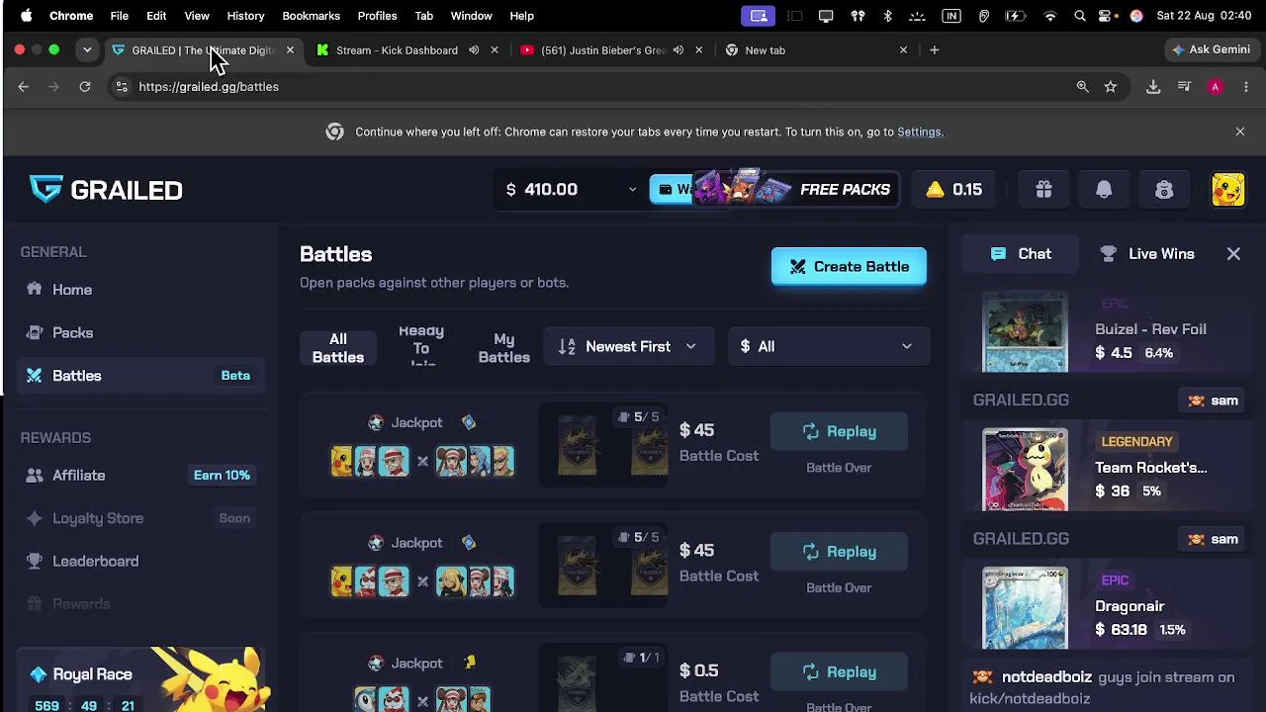Dismiss the restore tabs info bar
The height and width of the screenshot is (712, 1266).
pyautogui.click(x=1239, y=132)
